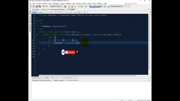This screenshot has width=180, height=101.
Task: Open the editor document list dropdown arrow
Action: click(148, 9)
